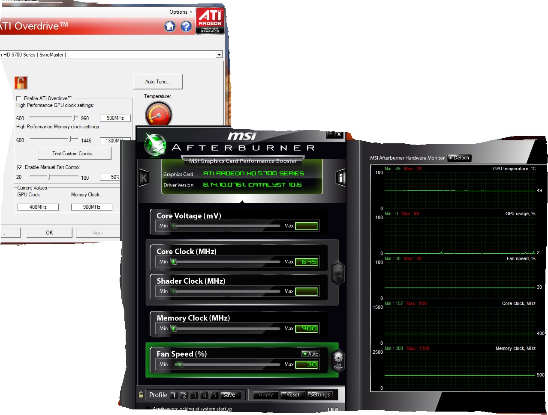Screen dimensions: 548x415
Task: Click the Core Clock slider in Afterburner
Action: click(226, 261)
